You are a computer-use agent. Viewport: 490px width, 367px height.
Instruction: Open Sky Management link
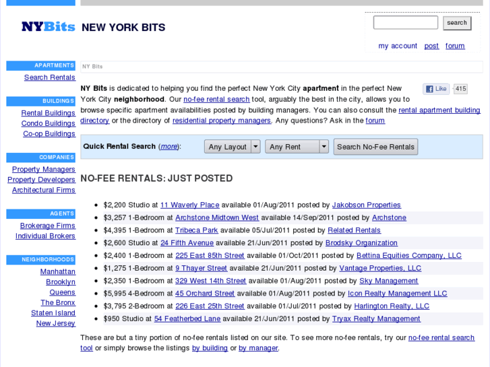pyautogui.click(x=388, y=281)
